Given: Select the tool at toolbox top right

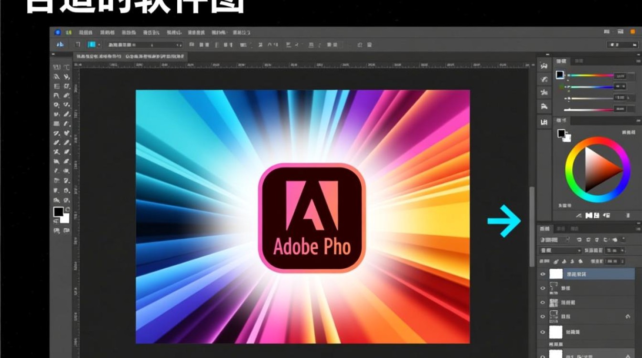Looking at the screenshot, I should (x=67, y=68).
